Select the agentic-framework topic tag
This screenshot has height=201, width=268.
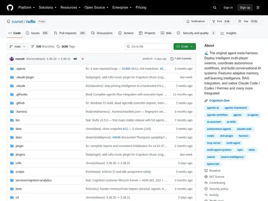click(236, 108)
